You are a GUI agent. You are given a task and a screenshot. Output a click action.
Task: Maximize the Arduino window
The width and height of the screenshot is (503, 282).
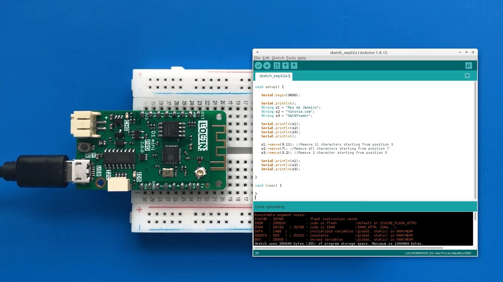tap(467, 52)
